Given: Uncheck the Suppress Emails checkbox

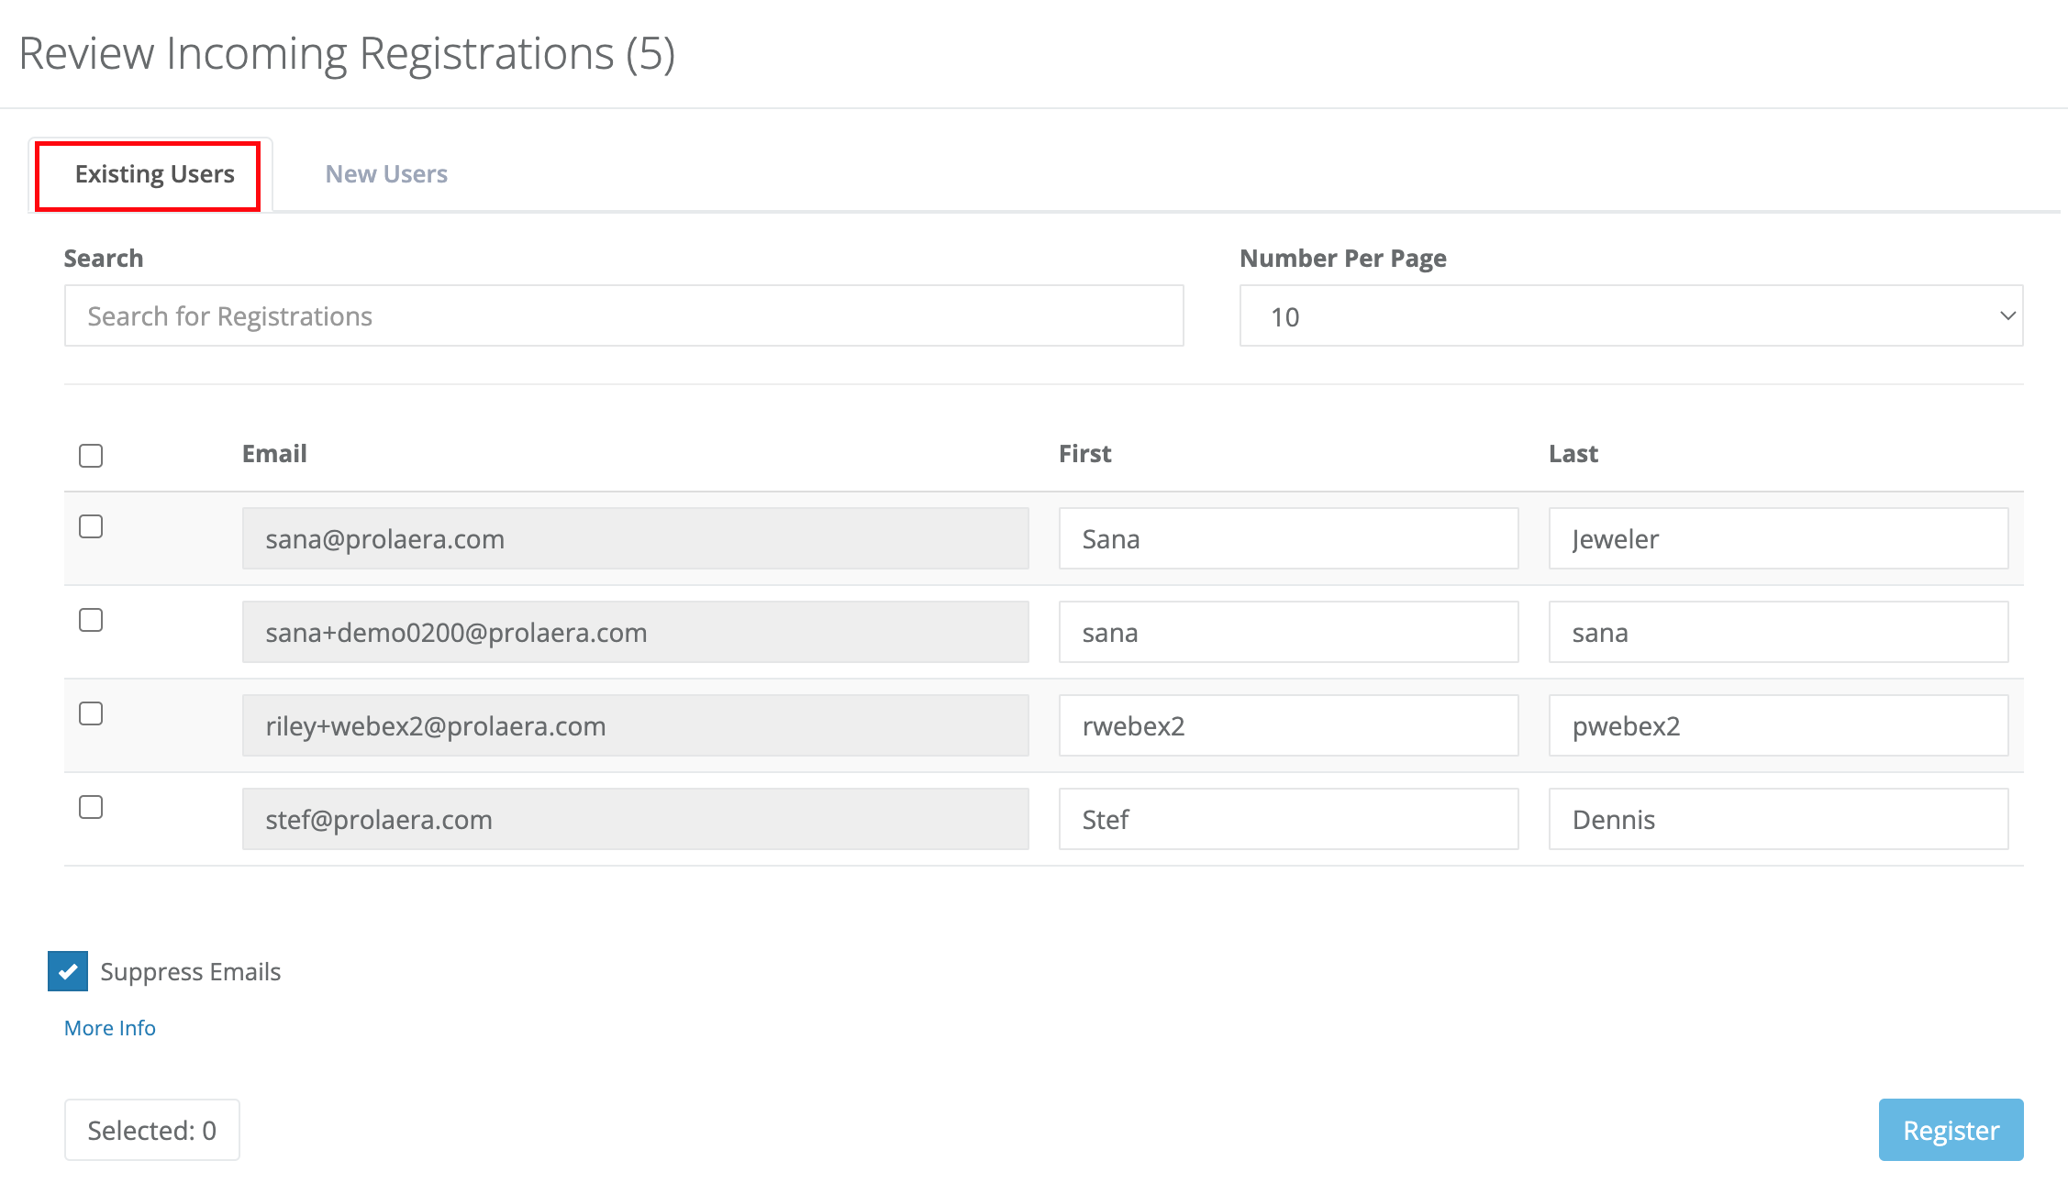Looking at the screenshot, I should tap(68, 971).
